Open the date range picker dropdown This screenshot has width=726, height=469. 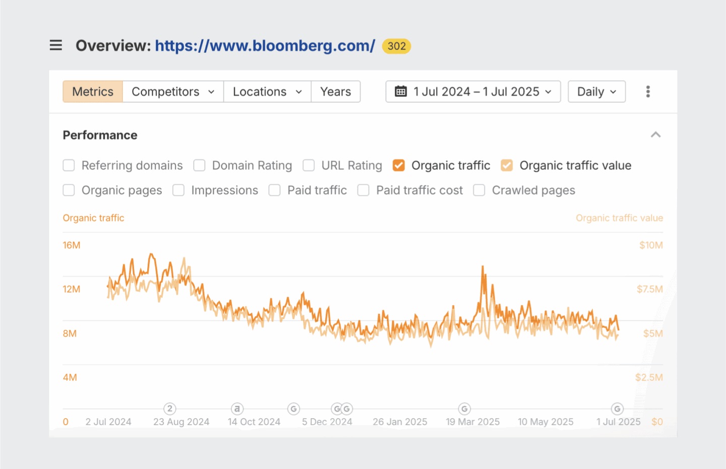(x=473, y=92)
